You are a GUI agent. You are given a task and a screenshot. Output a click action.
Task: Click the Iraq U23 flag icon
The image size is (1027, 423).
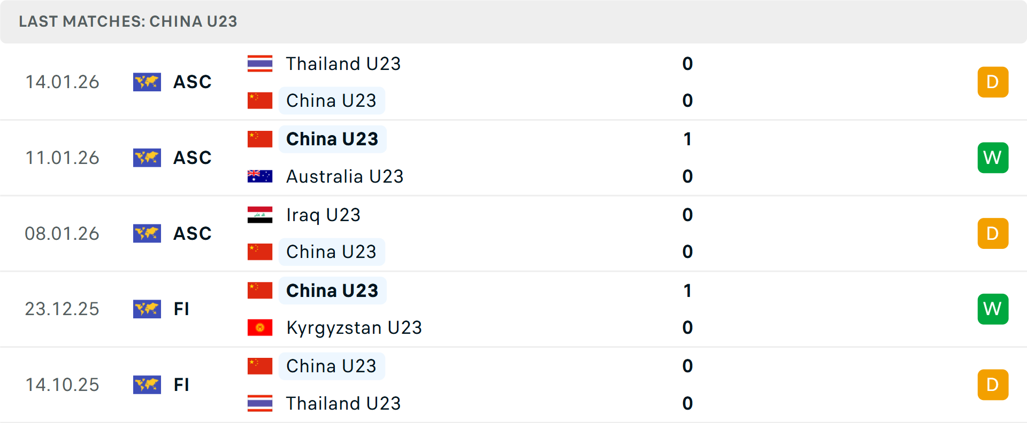pos(260,215)
